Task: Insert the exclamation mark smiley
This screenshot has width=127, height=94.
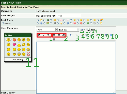Action: tap(9, 45)
